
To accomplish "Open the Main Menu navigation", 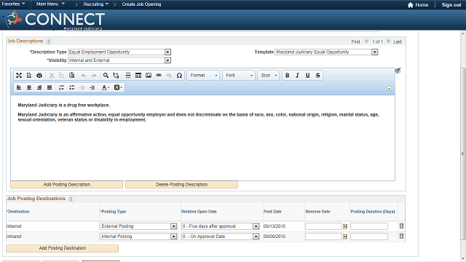I will [50, 4].
